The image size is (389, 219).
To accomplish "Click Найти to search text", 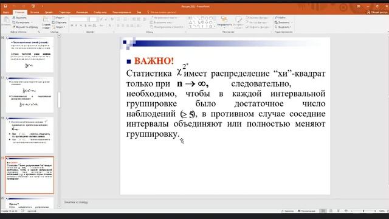I will pos(280,18).
